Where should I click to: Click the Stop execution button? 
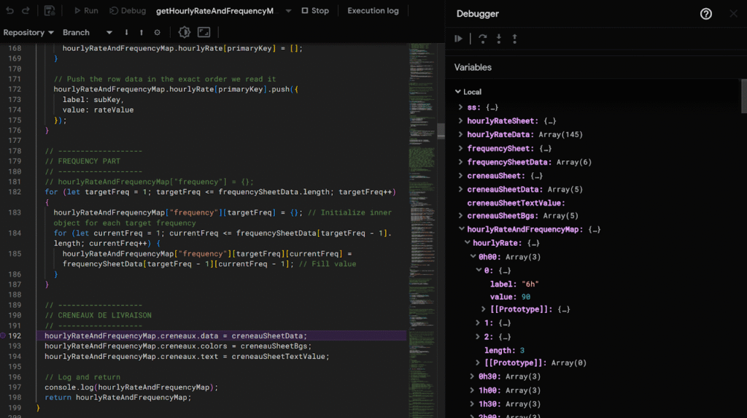pyautogui.click(x=314, y=11)
